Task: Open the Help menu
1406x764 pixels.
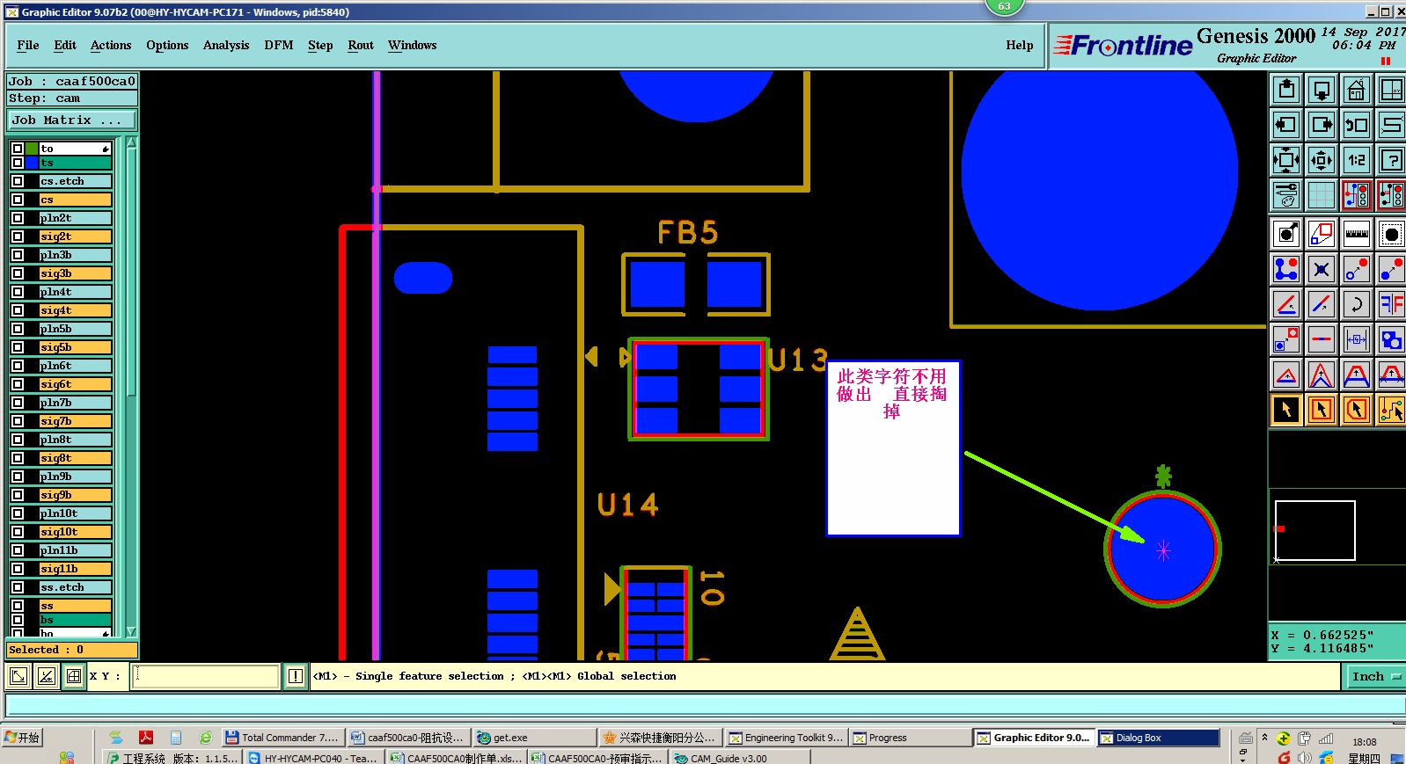Action: [x=1020, y=45]
